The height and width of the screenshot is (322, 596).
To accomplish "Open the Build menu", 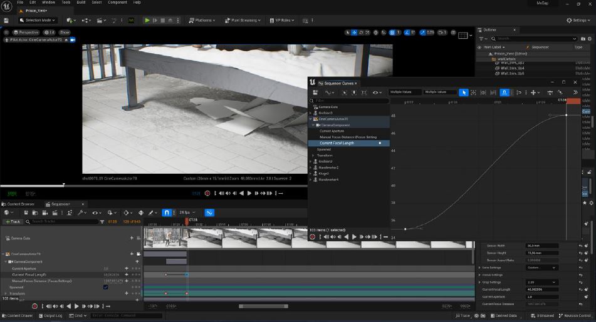I will pyautogui.click(x=81, y=3).
